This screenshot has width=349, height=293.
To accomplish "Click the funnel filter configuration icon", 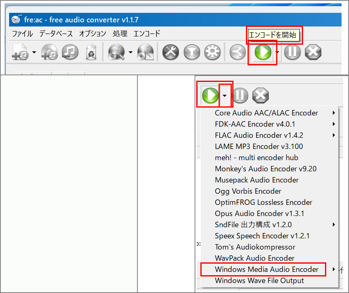I will tap(191, 52).
